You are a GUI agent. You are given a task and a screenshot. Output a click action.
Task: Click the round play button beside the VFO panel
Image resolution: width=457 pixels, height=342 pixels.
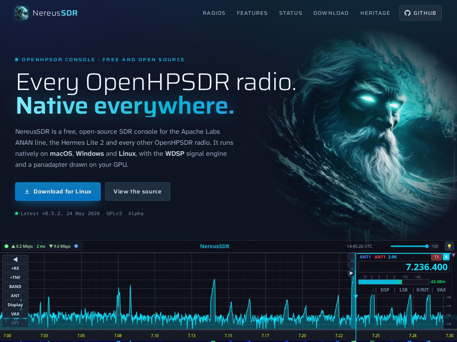351,273
